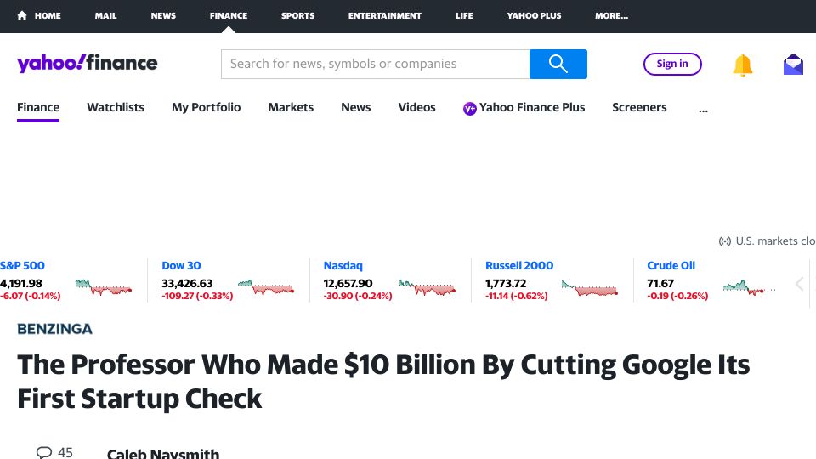
Task: Click the Yahoo Finance logo
Action: click(x=88, y=63)
